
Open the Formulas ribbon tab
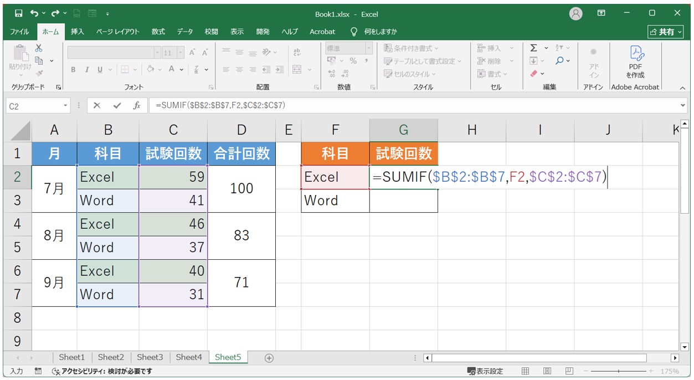click(158, 32)
